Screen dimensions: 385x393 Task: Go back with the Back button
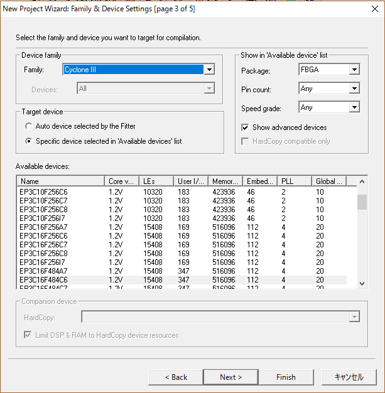coord(176,377)
